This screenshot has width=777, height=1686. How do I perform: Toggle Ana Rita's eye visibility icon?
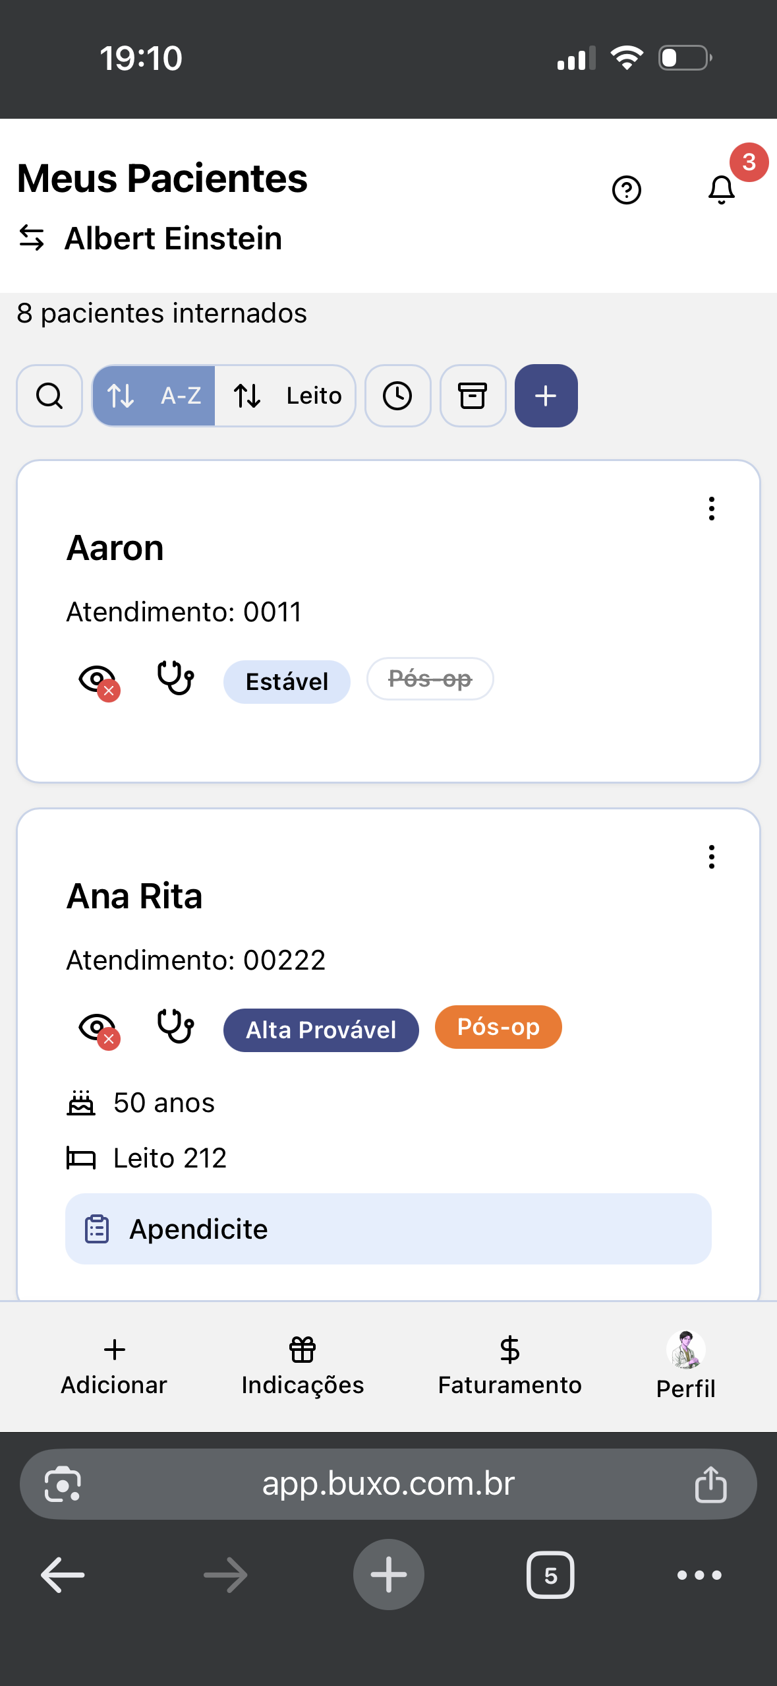pos(98,1028)
